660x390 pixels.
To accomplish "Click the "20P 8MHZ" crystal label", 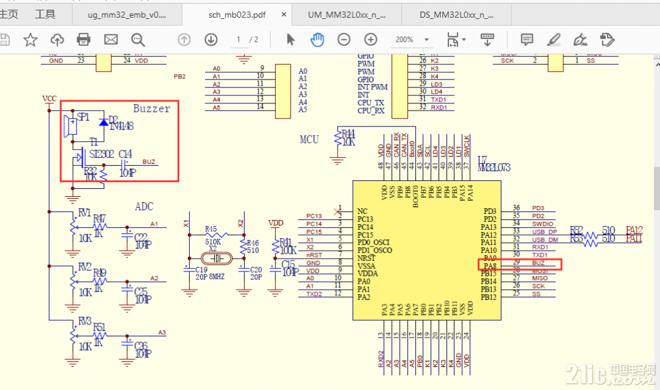I will click(210, 277).
